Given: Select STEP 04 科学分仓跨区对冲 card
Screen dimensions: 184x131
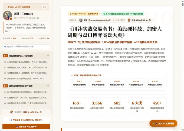Looking at the screenshot, I should click(136, 83).
